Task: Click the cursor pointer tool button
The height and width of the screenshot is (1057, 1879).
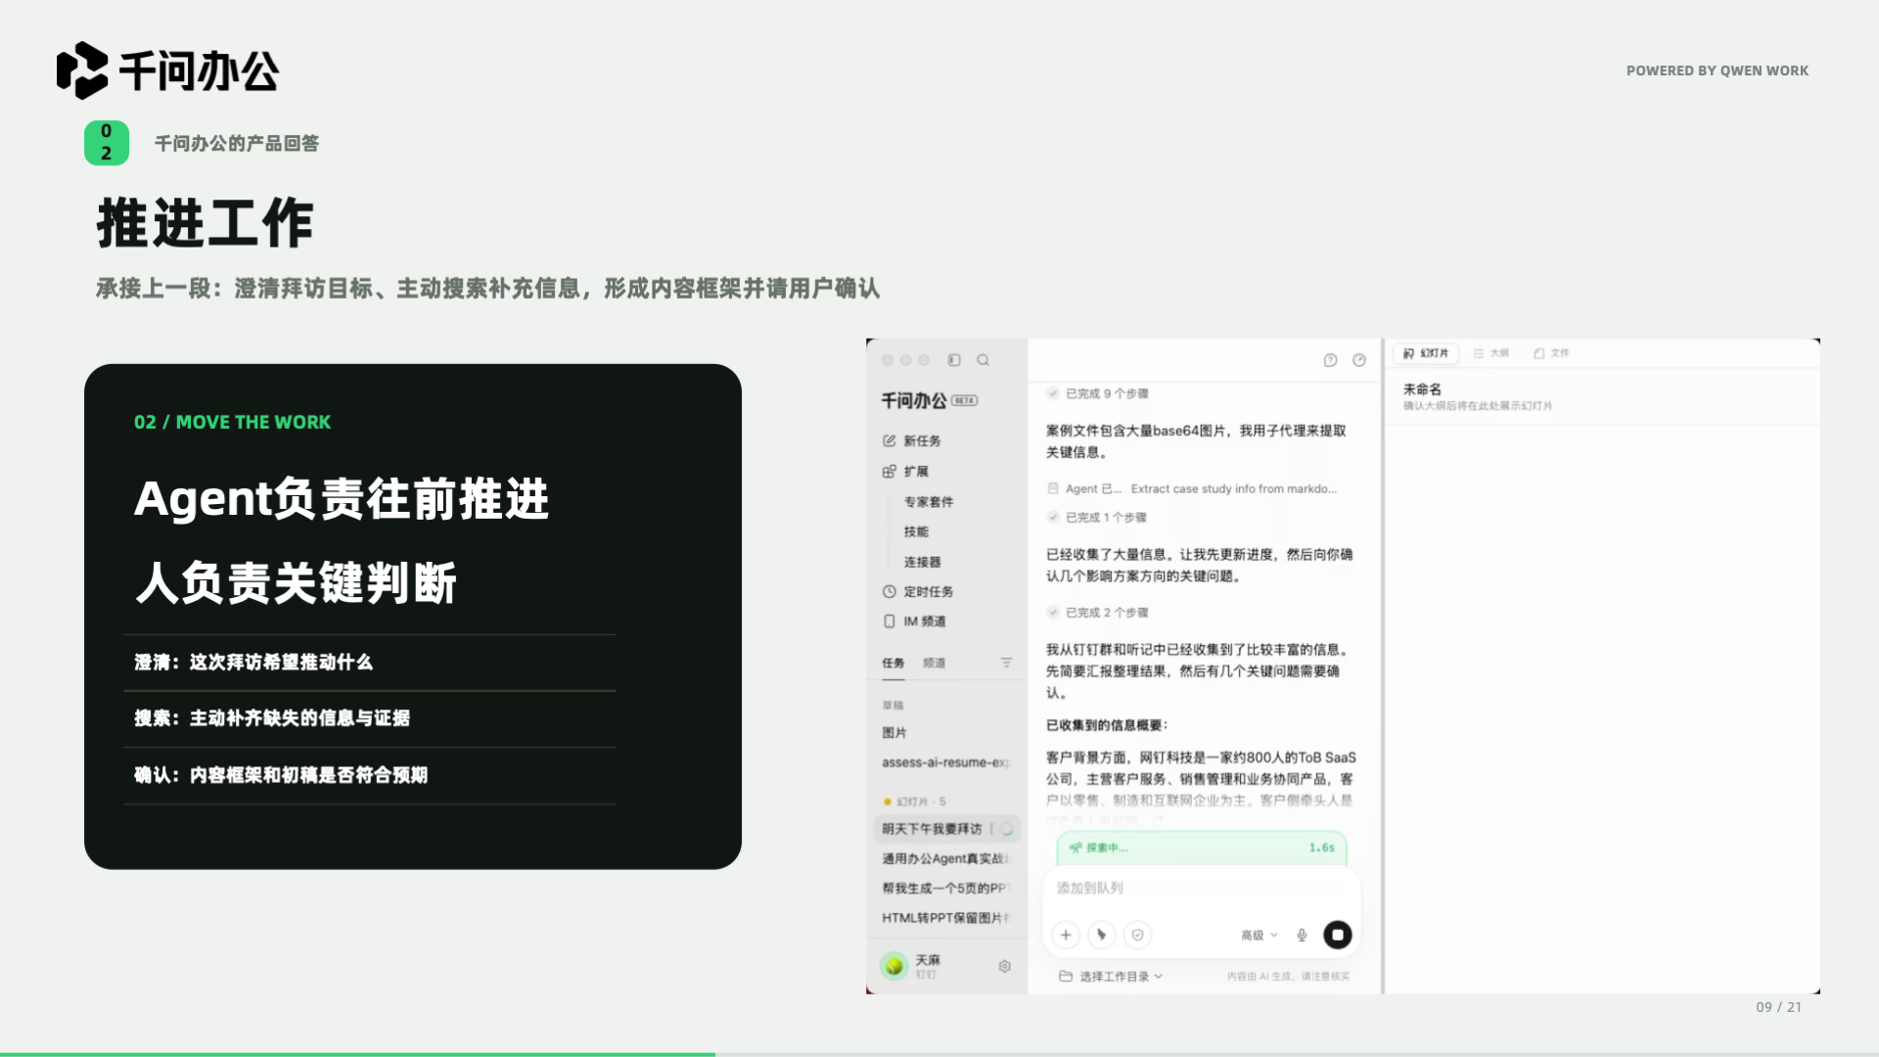Action: click(1102, 935)
